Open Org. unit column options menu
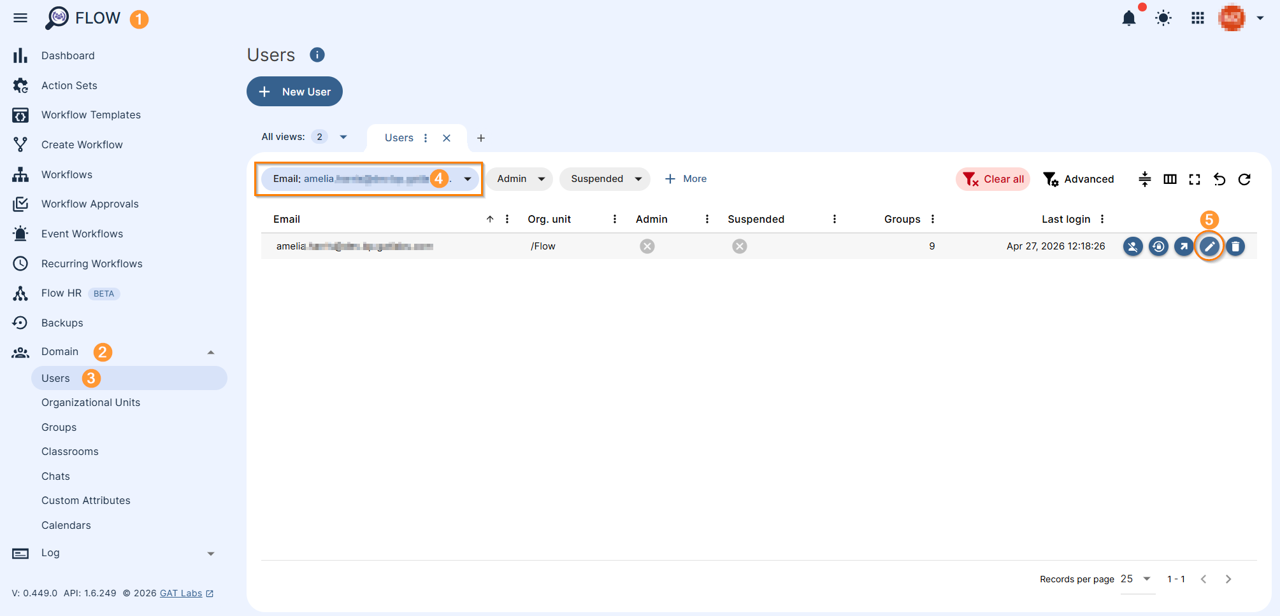The image size is (1280, 616). tap(615, 219)
